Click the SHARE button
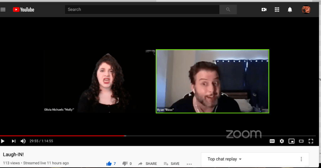Image resolution: width=321 pixels, height=168 pixels. [147, 164]
